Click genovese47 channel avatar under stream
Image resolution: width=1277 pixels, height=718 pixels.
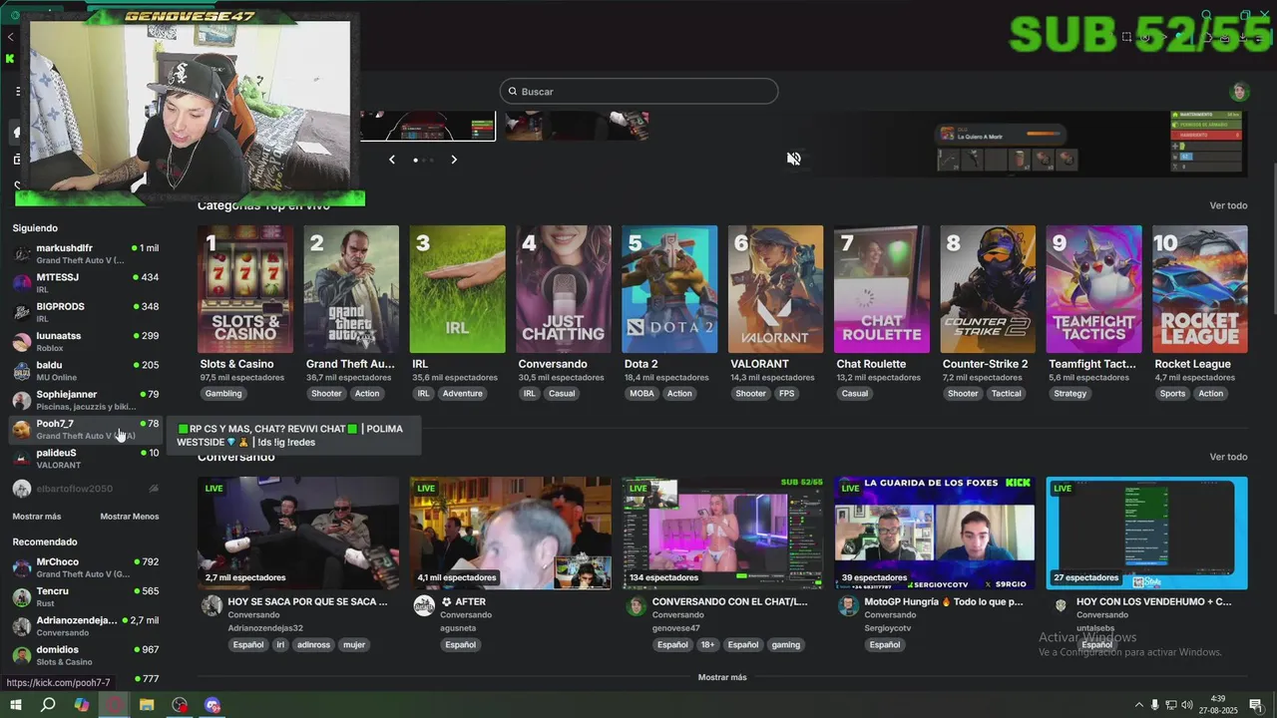(637, 605)
